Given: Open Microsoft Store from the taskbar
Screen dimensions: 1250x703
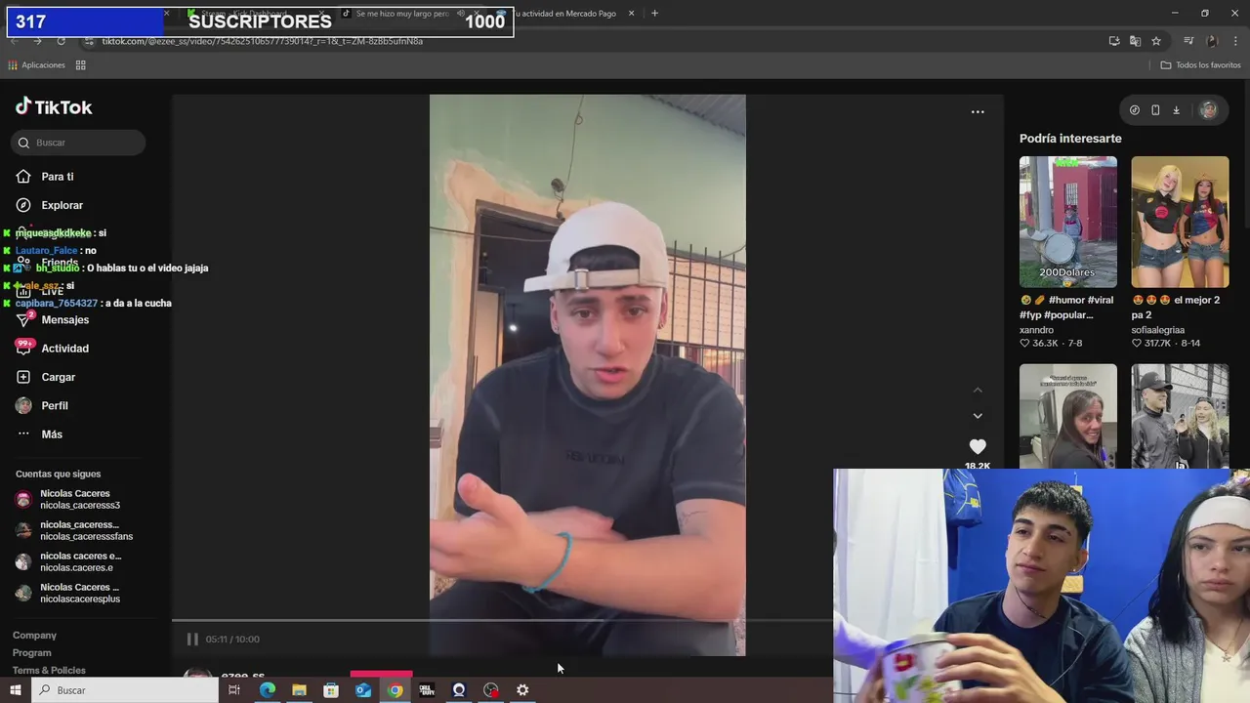Looking at the screenshot, I should tap(331, 690).
